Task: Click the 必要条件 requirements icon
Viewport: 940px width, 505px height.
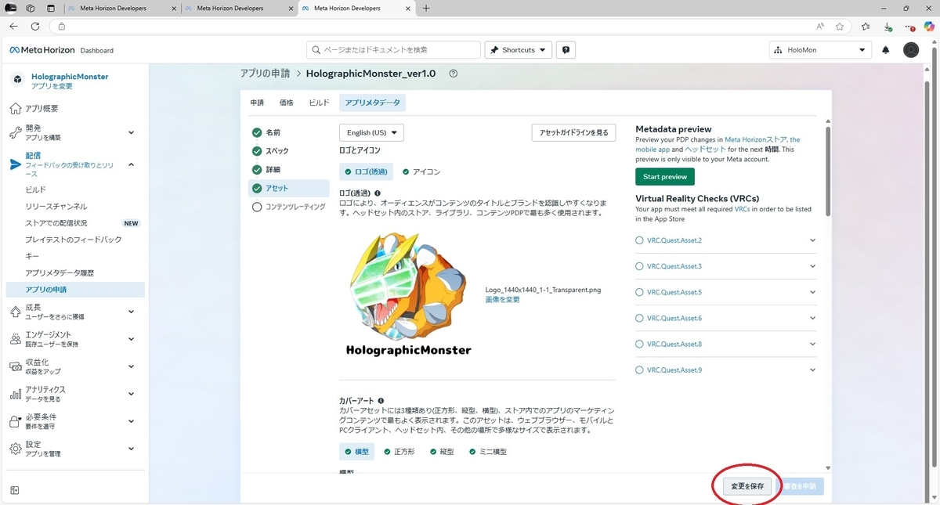Action: pyautogui.click(x=16, y=421)
